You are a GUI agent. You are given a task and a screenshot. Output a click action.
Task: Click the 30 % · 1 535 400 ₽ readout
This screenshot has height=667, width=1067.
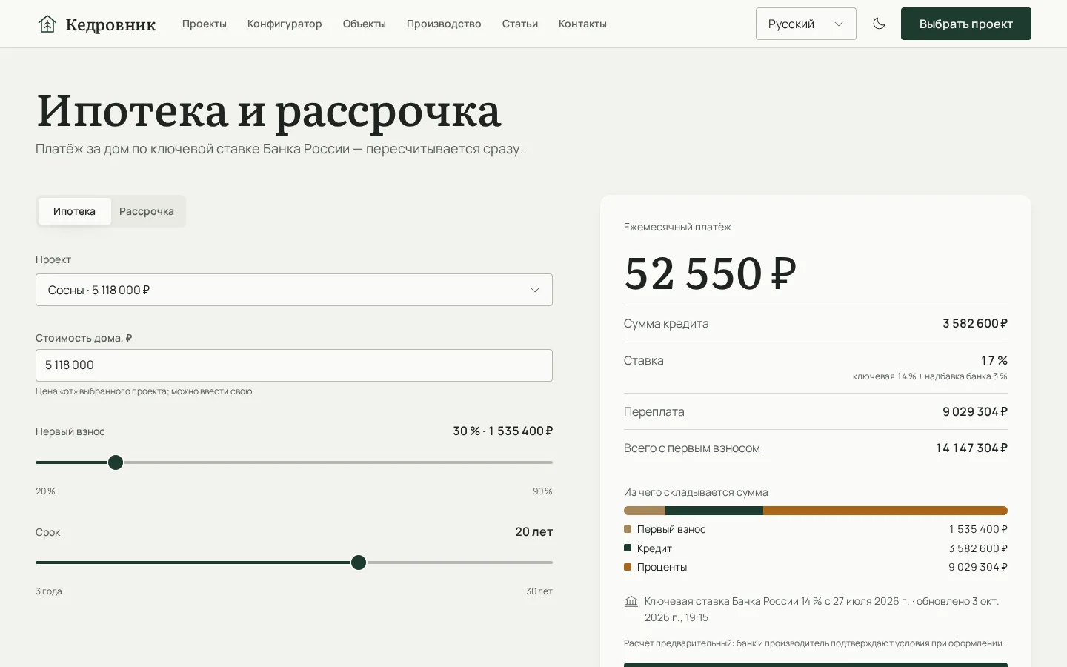click(x=503, y=431)
